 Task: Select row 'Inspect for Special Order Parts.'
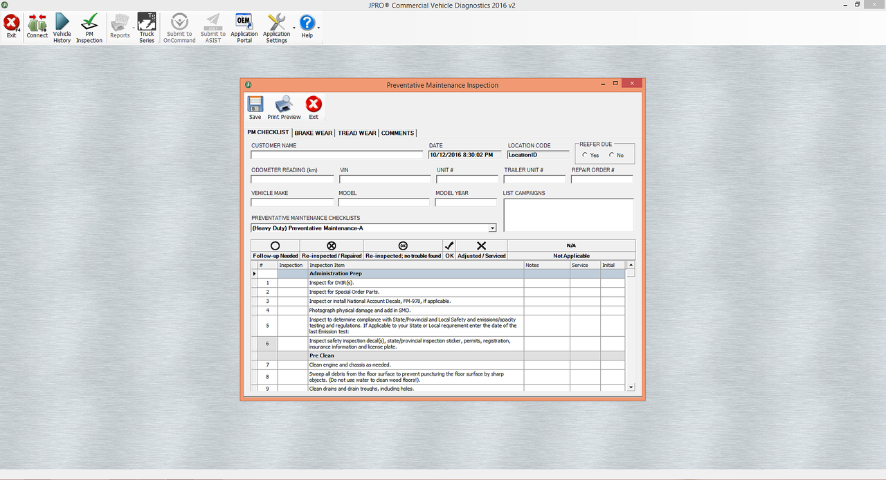pyautogui.click(x=437, y=292)
